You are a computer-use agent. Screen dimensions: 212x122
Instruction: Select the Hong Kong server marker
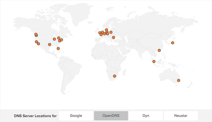(x=159, y=50)
